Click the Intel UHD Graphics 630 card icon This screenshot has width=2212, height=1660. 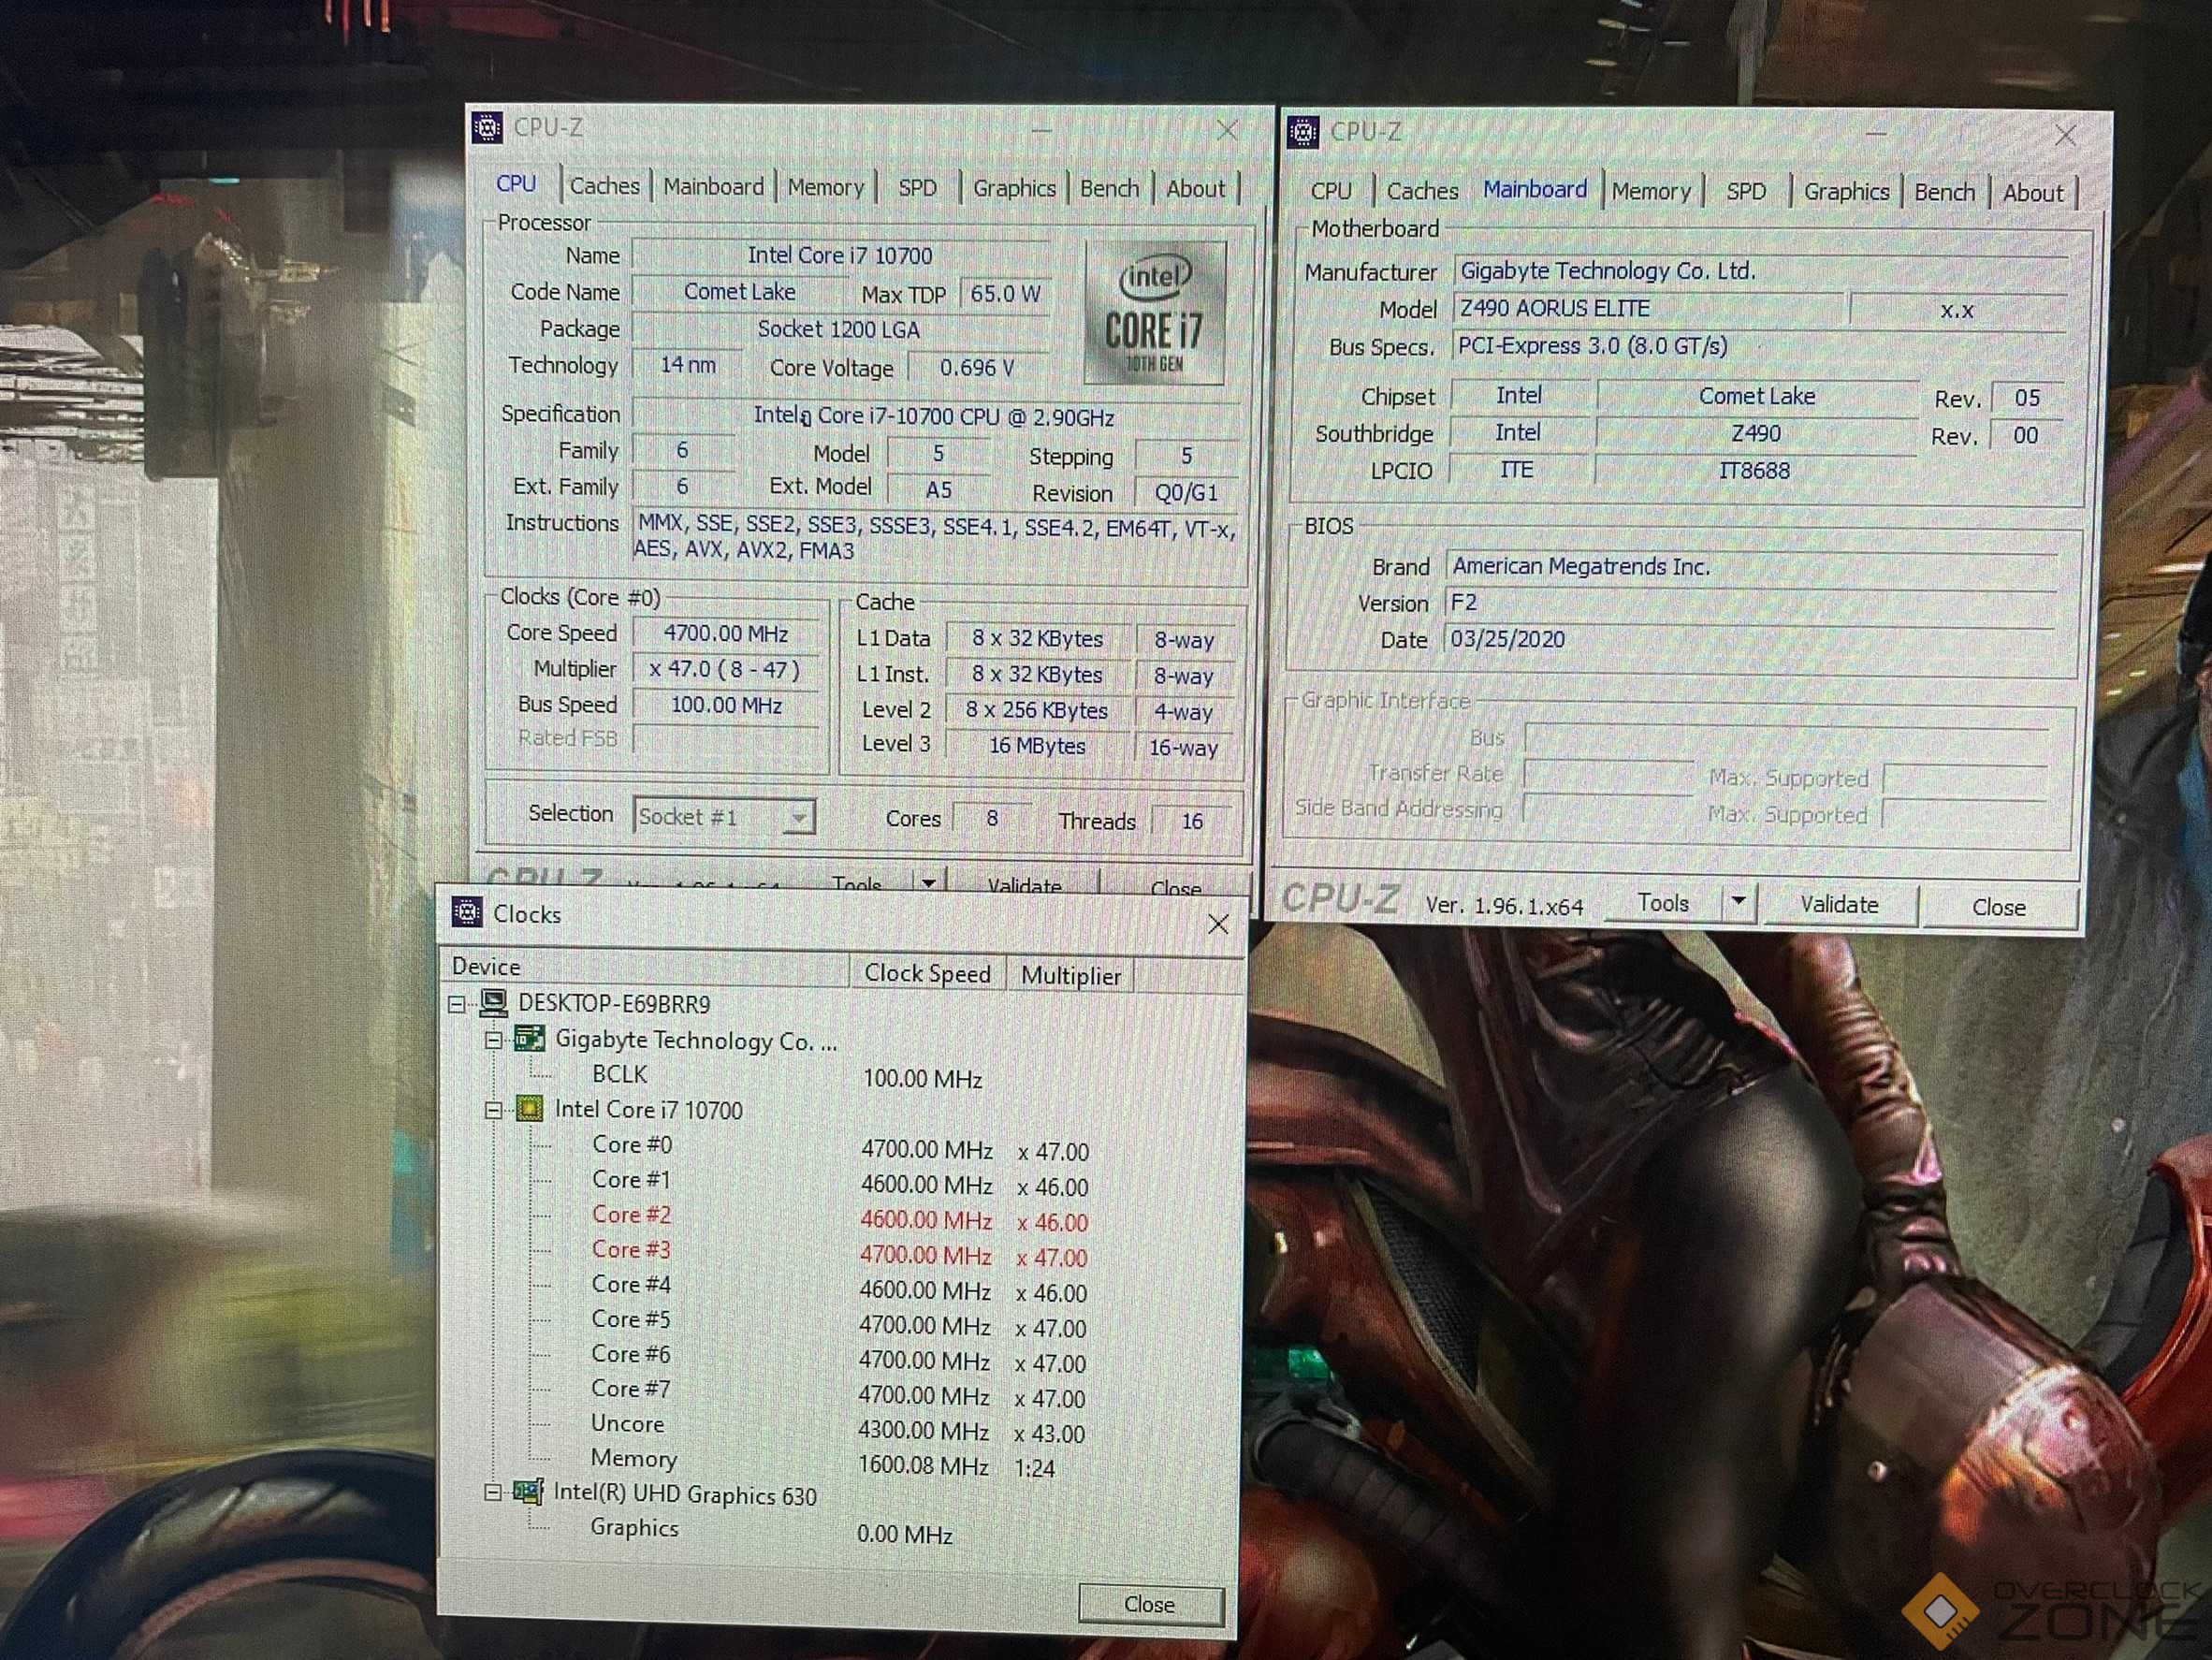(x=527, y=1492)
